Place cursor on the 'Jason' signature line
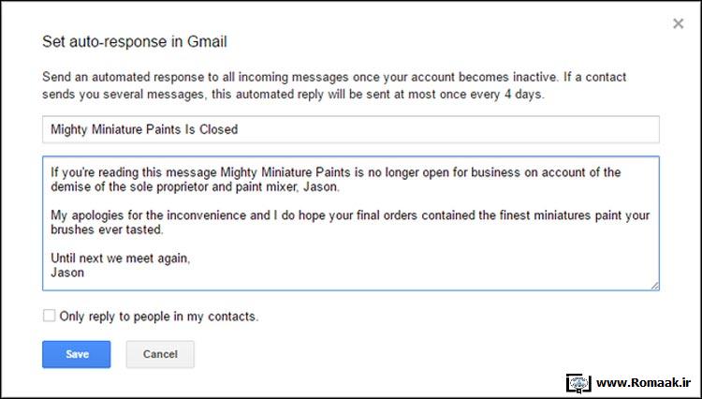Screen dimensions: 702x399 67,273
